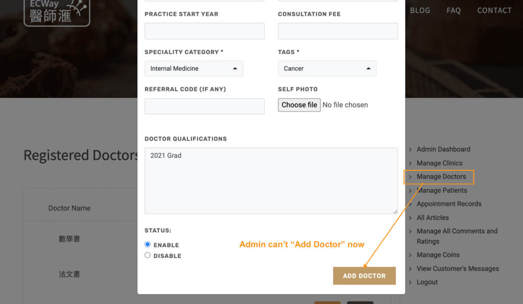
Task: Click the ECWay logo icon
Action: pos(56,13)
